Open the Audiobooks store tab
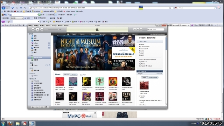Viewport: 224px width, 126px height. pos(124,34)
